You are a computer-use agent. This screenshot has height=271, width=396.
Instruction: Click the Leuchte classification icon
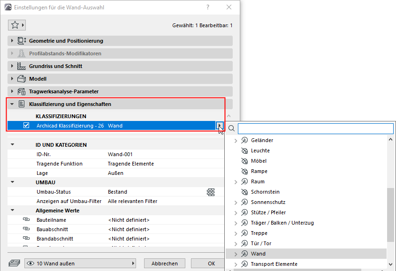[244, 151]
